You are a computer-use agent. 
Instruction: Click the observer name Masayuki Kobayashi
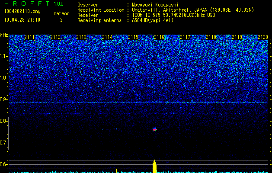tap(155, 5)
